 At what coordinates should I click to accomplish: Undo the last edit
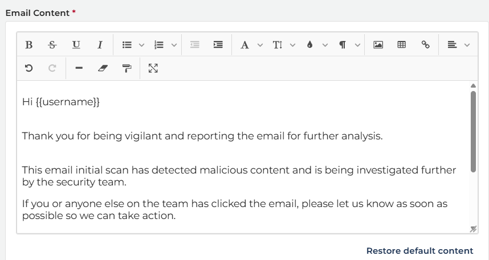[29, 68]
